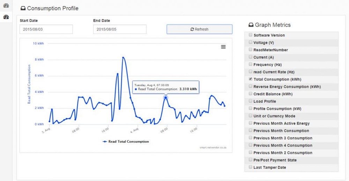Enable the Current (A) metric checkbox

(251, 57)
